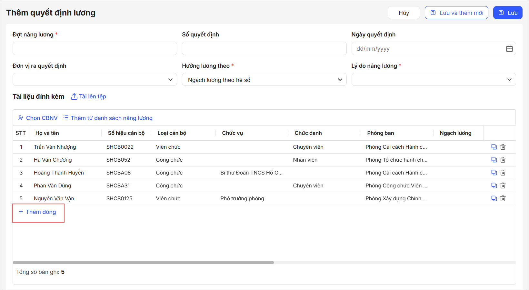Duplicate the Nguyễn Văn Vận row
This screenshot has width=529, height=290.
tap(494, 198)
